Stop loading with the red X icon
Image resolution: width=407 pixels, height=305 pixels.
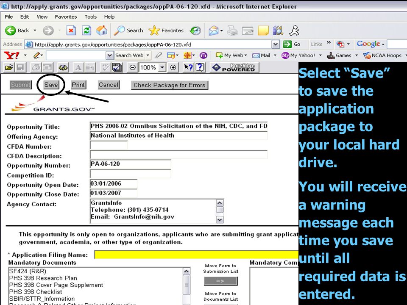pos(71,30)
